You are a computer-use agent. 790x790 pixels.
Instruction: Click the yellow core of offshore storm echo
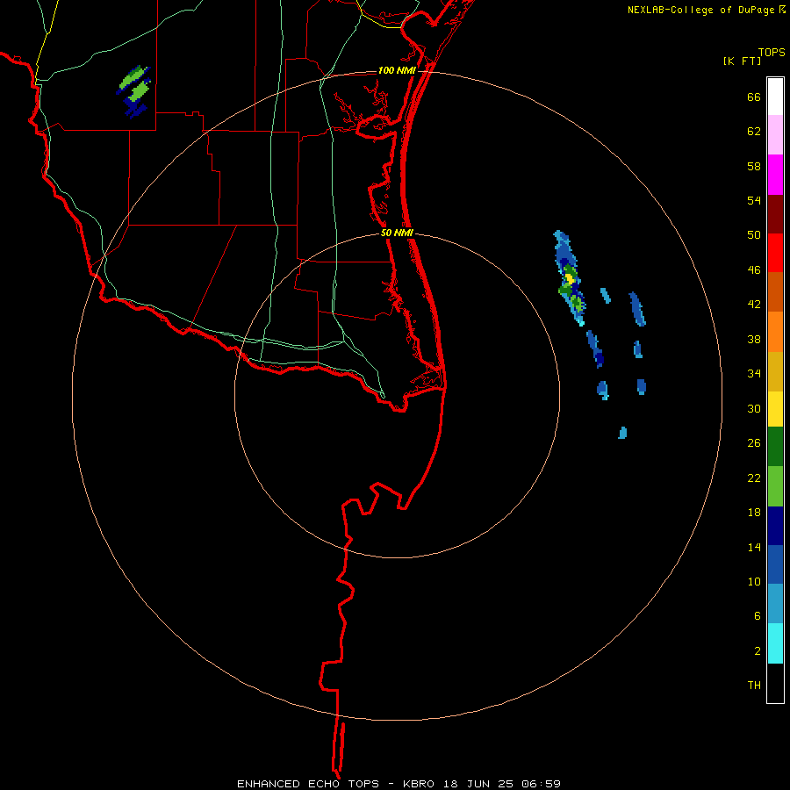click(570, 277)
